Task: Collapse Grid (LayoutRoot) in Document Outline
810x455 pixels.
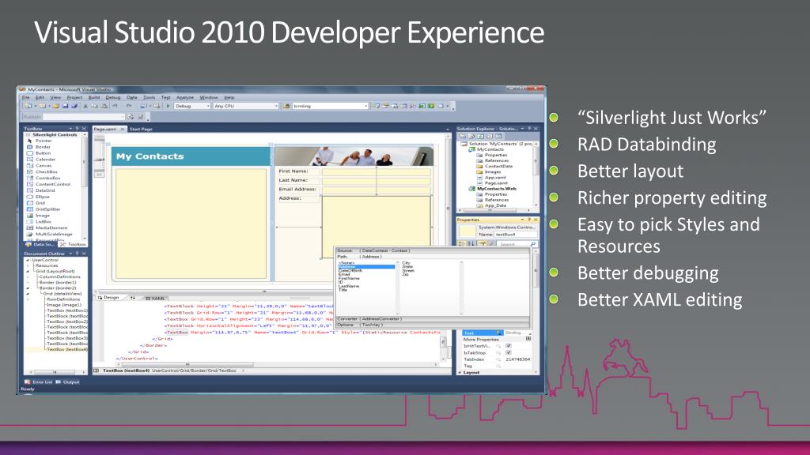Action: pos(26,271)
